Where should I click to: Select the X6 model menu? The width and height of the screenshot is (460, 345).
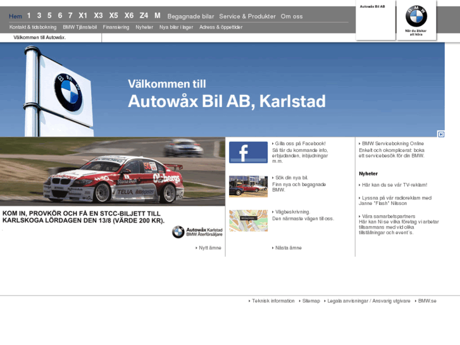(129, 16)
